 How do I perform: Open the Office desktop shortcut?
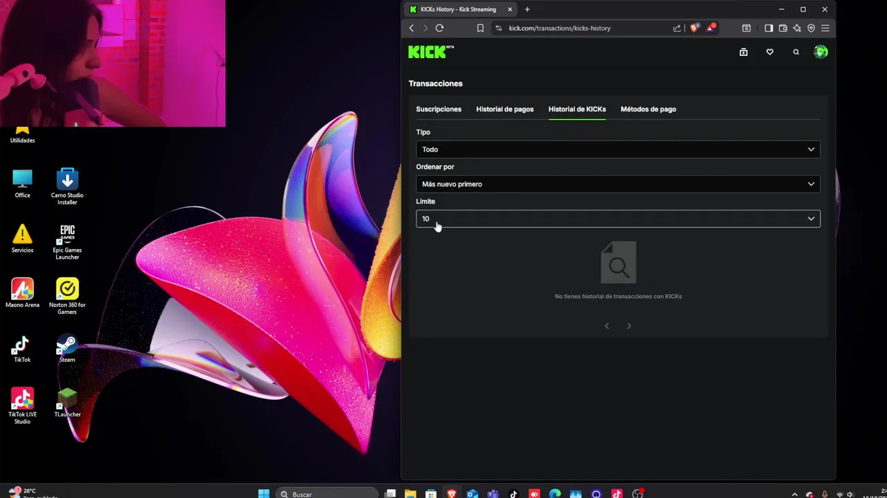click(22, 183)
